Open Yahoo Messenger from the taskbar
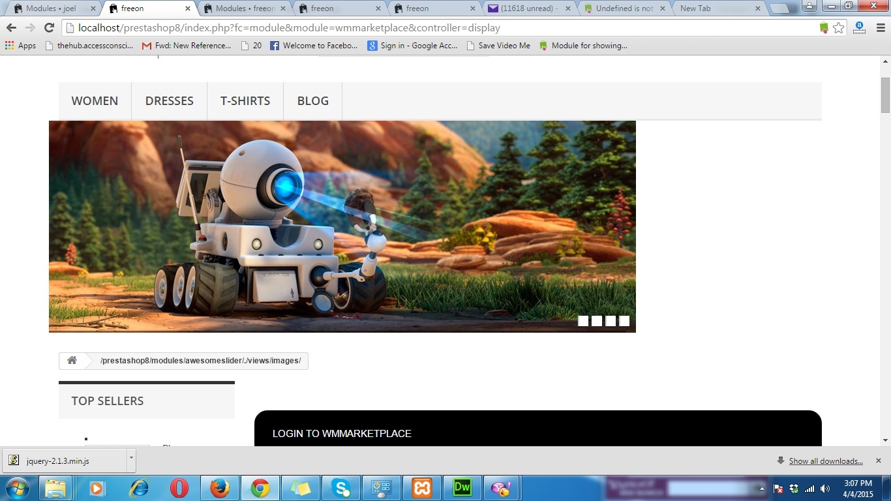 coord(503,488)
